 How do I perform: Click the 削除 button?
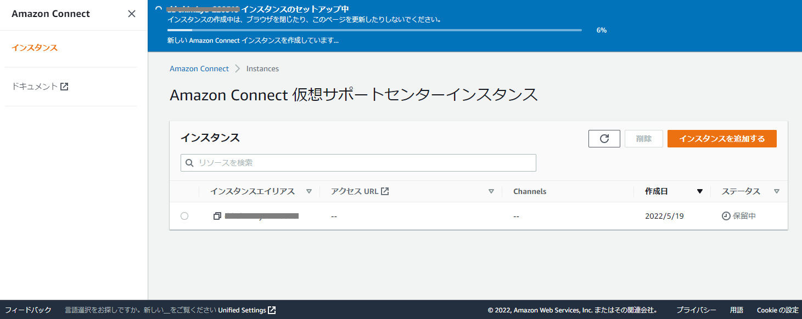(644, 139)
